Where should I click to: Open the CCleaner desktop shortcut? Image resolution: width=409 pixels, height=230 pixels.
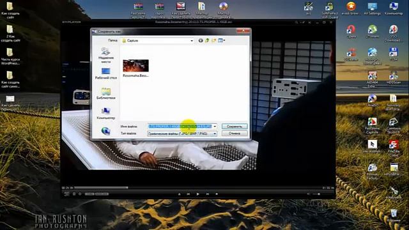(351, 54)
